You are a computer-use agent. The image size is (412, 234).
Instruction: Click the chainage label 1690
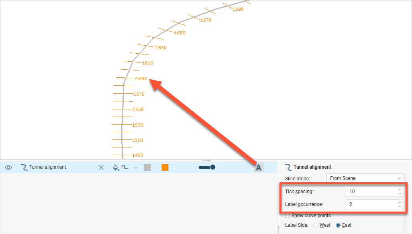(238, 9)
